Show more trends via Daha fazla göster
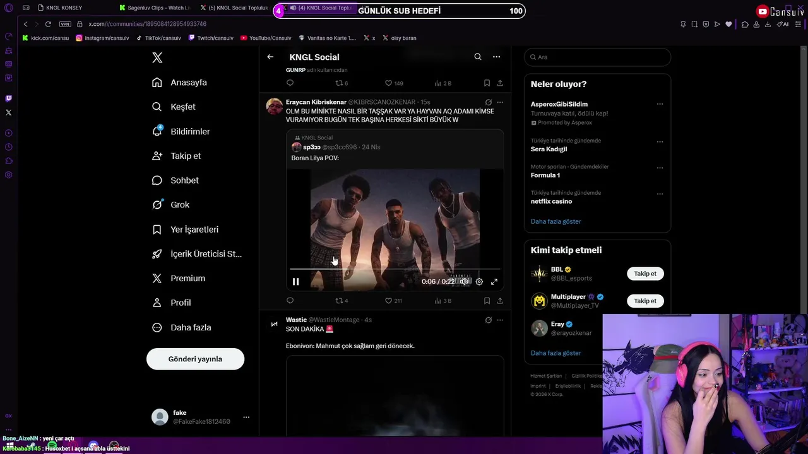808x454 pixels. (x=555, y=221)
